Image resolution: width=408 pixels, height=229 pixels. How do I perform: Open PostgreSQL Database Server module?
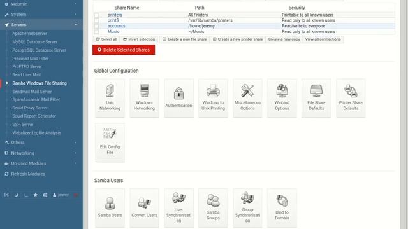[x=39, y=50]
